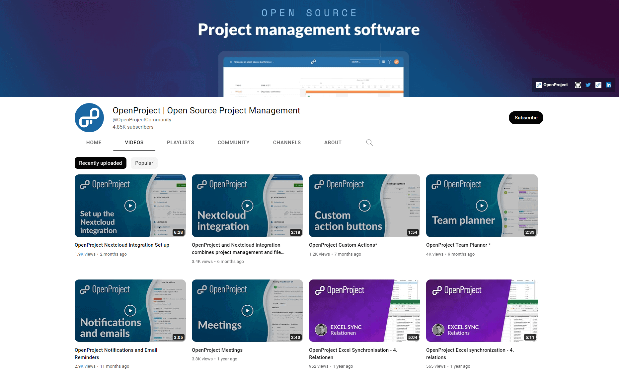Select the Recently uploaded filter chip
The width and height of the screenshot is (619, 371).
click(x=101, y=163)
